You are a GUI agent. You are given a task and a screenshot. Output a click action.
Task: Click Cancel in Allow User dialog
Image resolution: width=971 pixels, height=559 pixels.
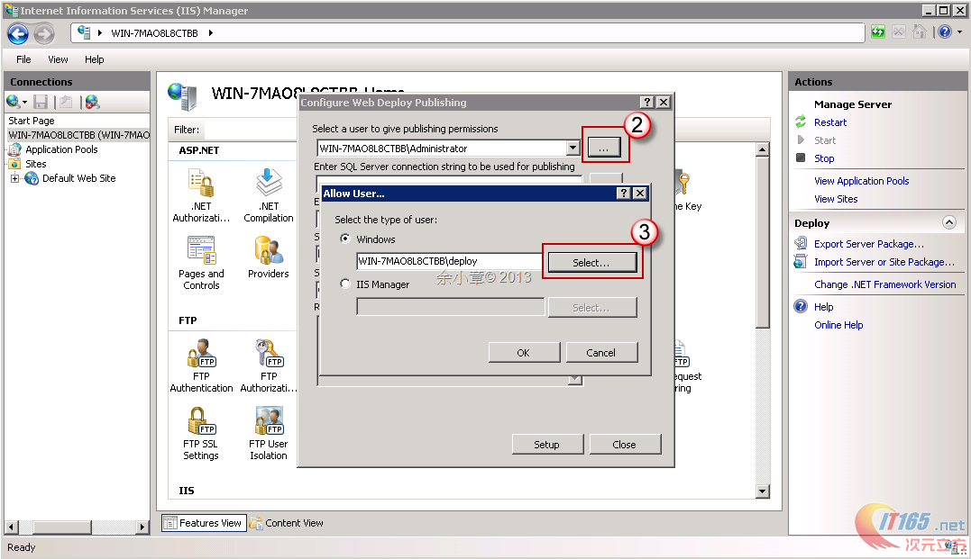point(601,353)
